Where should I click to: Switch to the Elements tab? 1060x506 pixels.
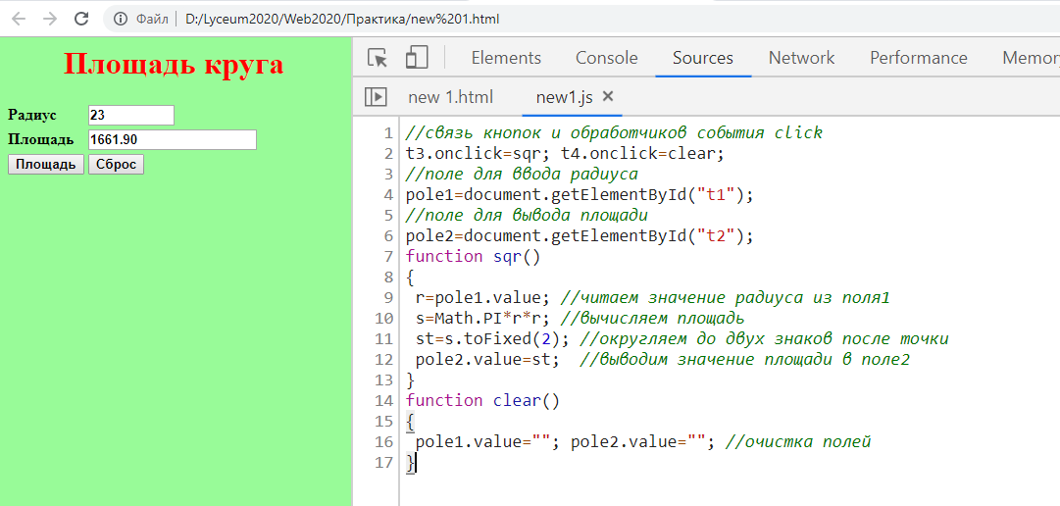[506, 58]
